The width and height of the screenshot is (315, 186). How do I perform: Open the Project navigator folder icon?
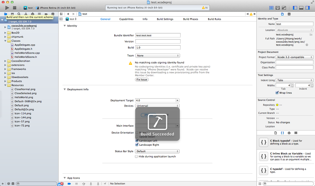pyautogui.click(x=5, y=14)
